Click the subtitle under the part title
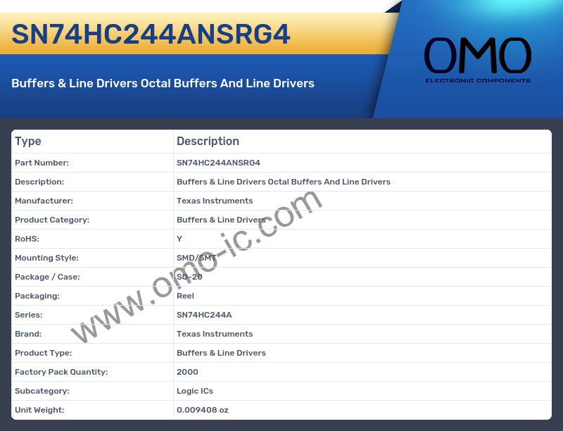563x431 pixels. tap(163, 83)
